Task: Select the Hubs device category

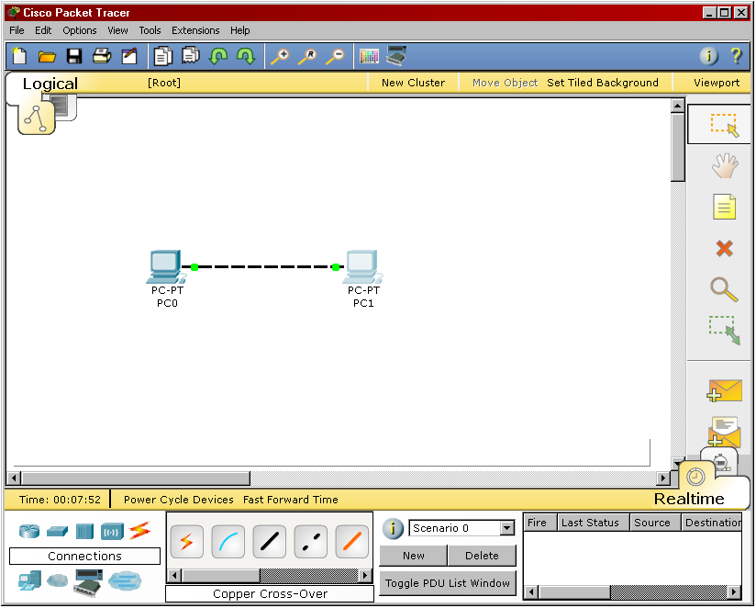Action: [x=84, y=531]
